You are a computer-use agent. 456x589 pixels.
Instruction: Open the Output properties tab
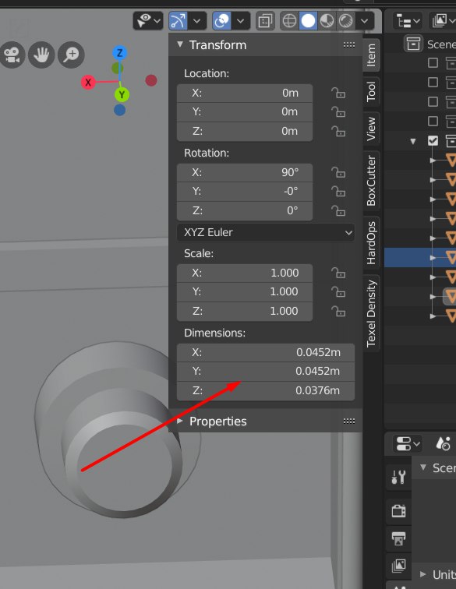click(x=398, y=538)
